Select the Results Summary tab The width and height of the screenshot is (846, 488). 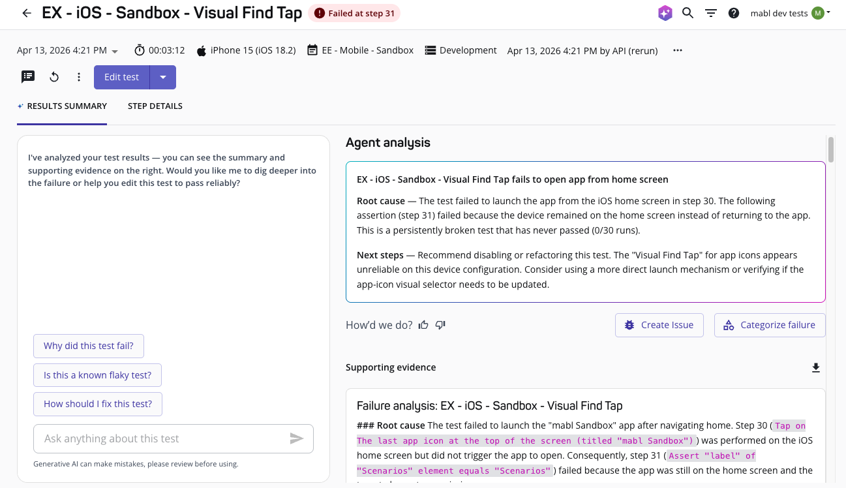coord(63,106)
